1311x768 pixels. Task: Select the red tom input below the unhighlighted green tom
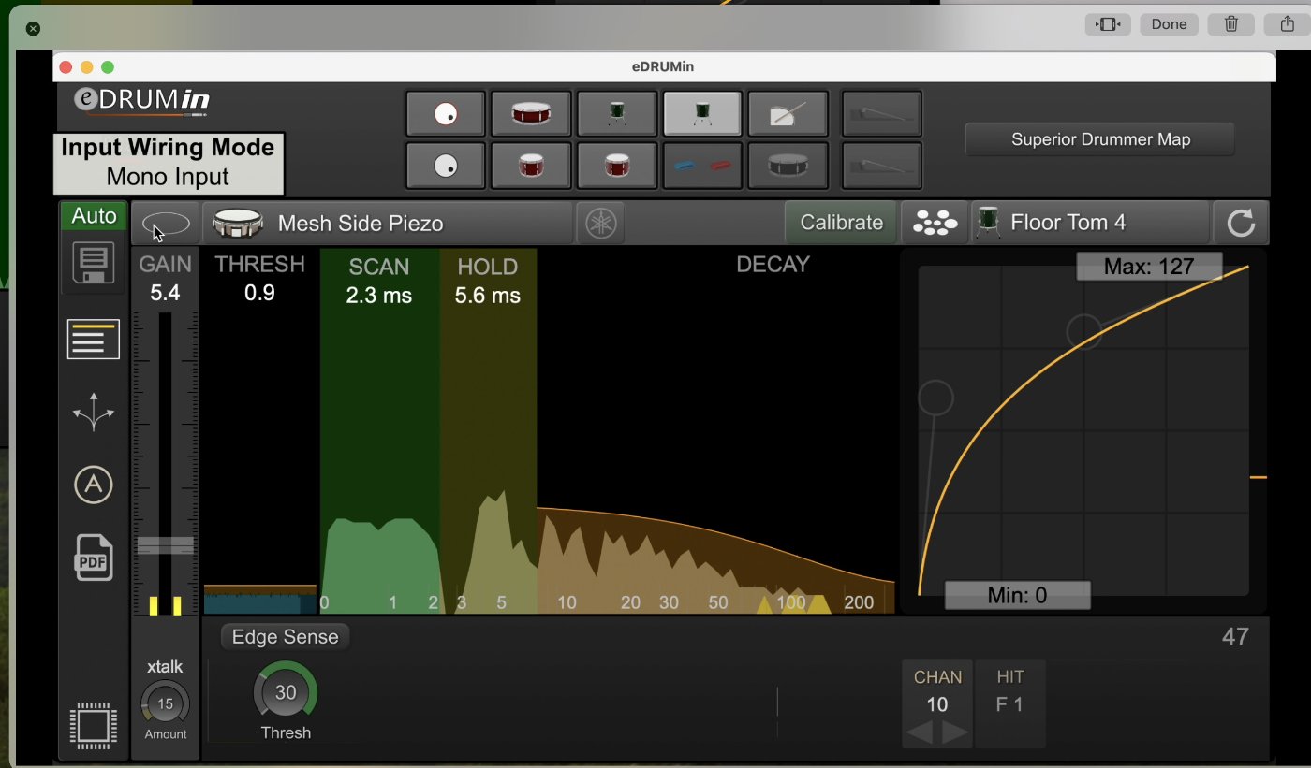pos(616,166)
